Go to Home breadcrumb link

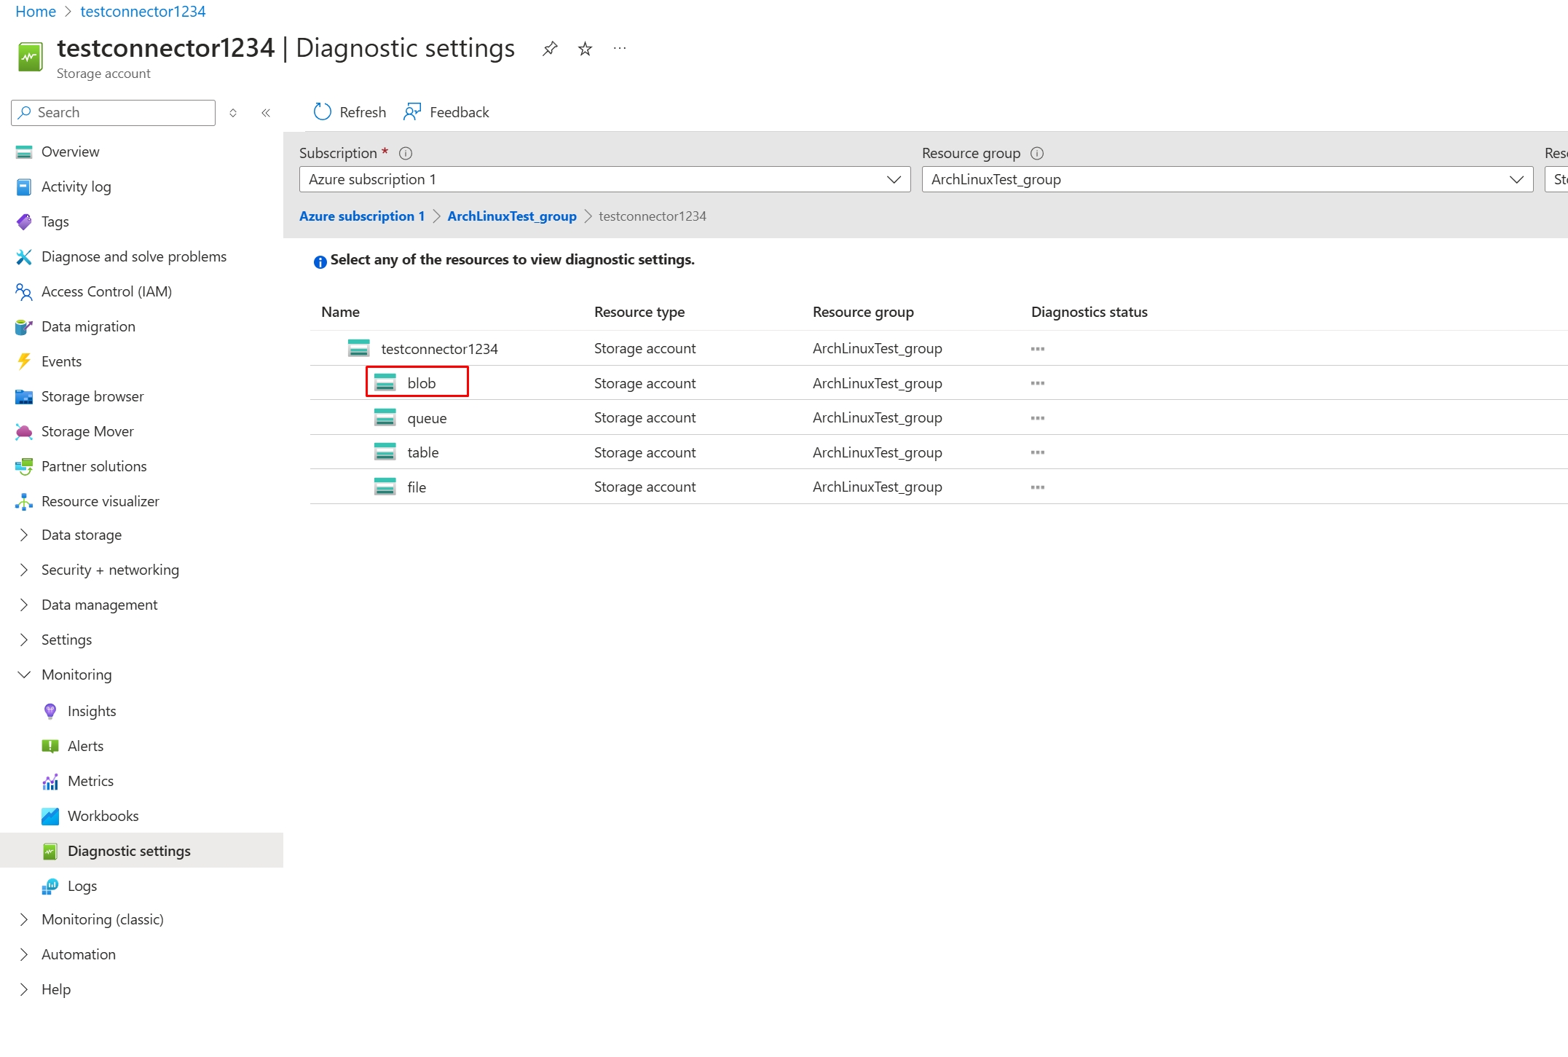click(x=36, y=12)
